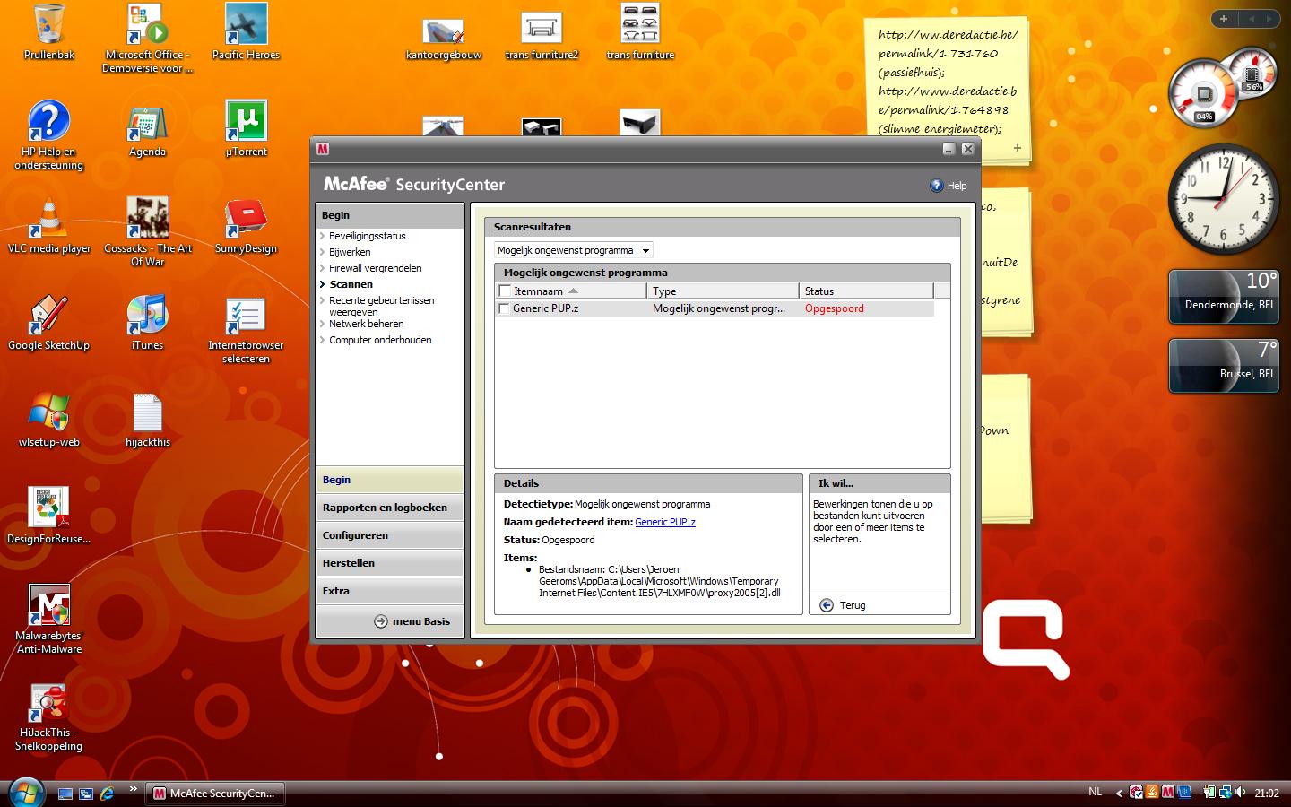Open the lower Begin section tab
The image size is (1291, 807).
click(390, 480)
